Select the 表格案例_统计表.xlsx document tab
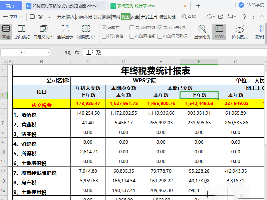This screenshot has width=267, height=200. [149, 6]
